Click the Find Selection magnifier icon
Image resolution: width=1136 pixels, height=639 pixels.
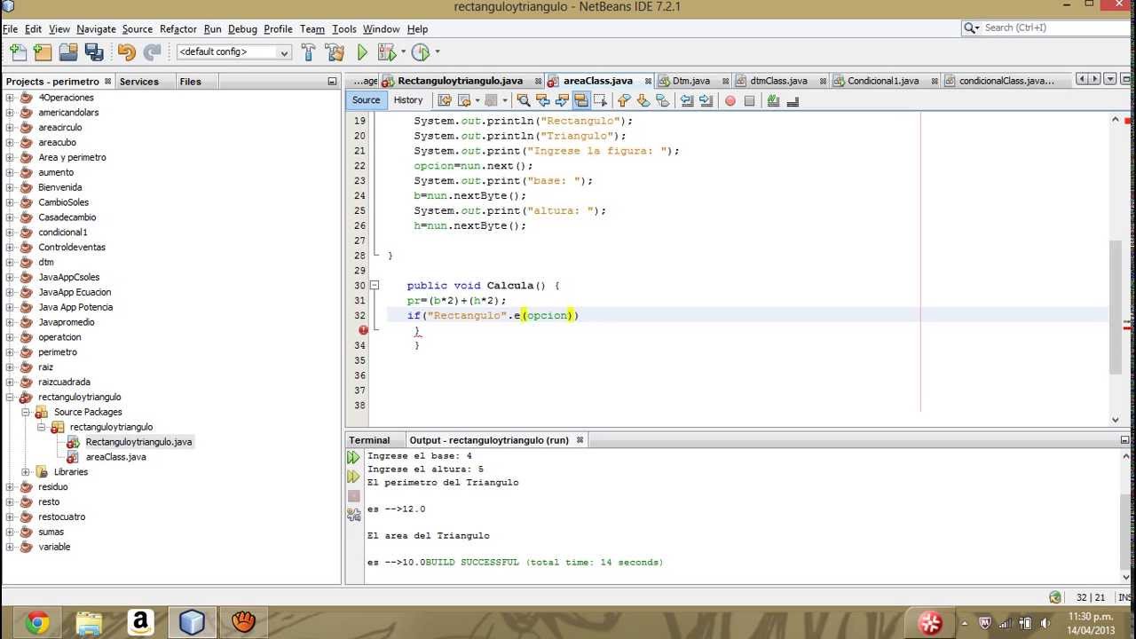pos(523,100)
